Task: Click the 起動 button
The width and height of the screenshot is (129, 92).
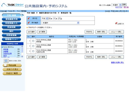Action: pos(124,5)
